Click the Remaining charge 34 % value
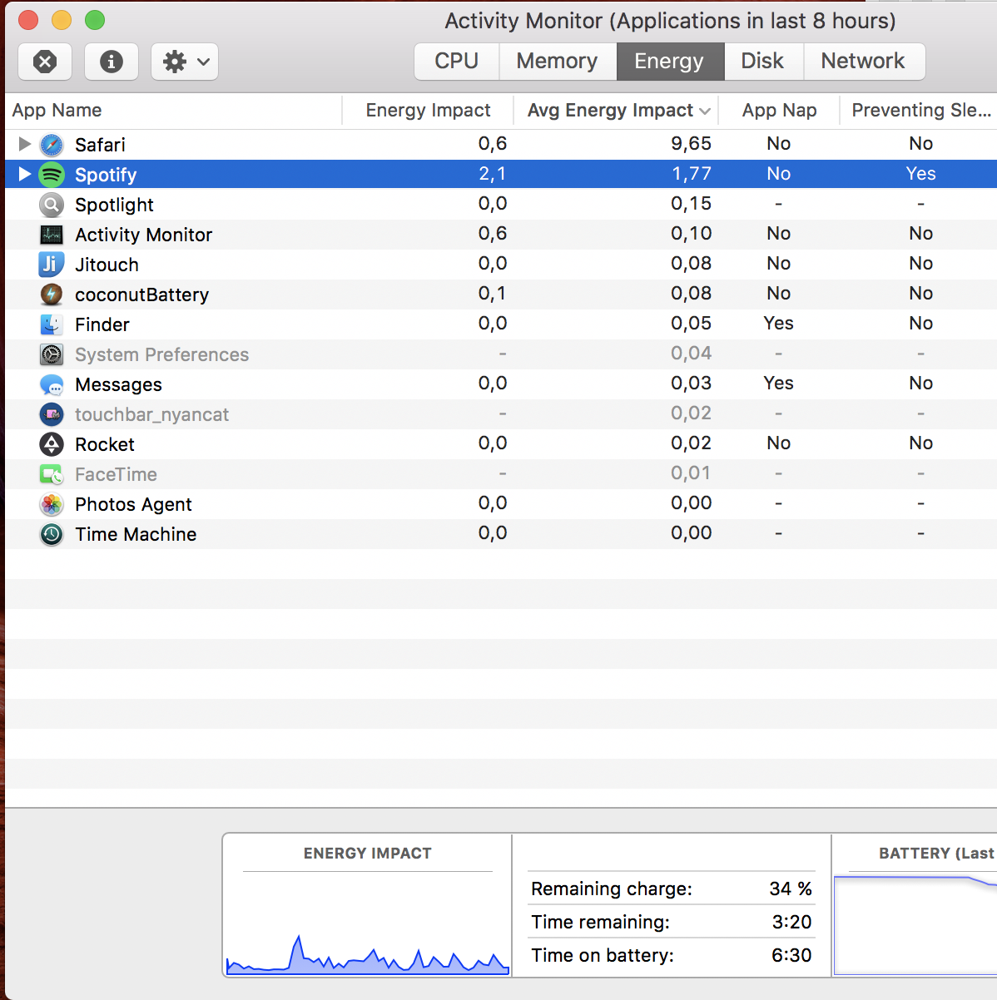This screenshot has width=997, height=1000. [790, 889]
